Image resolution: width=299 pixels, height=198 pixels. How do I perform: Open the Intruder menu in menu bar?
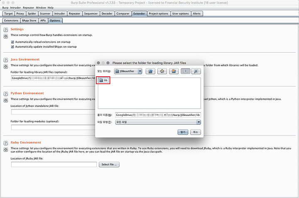(15, 7)
